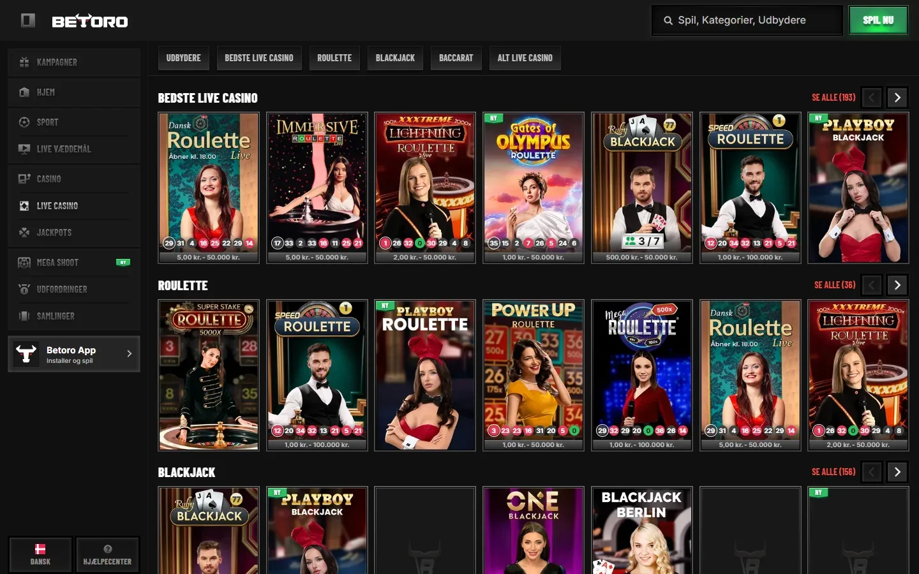919x574 pixels.
Task: Click the Live Væddemål monitor icon
Action: point(24,149)
